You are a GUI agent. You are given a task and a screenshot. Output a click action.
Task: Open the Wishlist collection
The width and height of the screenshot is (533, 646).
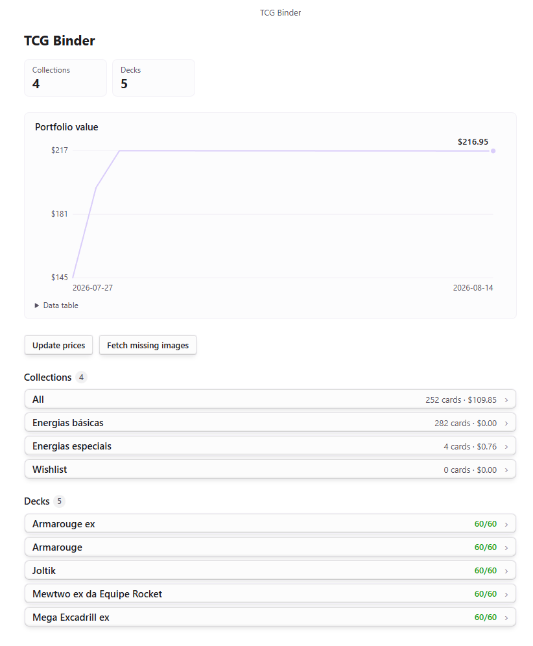point(270,469)
